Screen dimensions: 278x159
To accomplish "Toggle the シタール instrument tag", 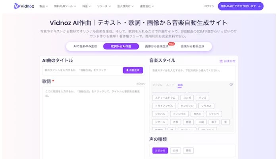I will tap(160, 122).
